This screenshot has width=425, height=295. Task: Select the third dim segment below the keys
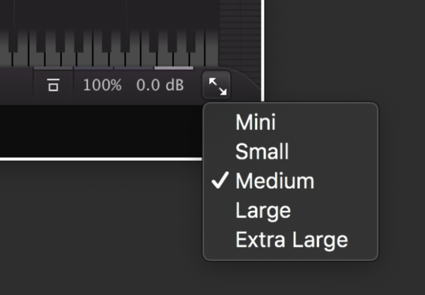[x=133, y=68]
